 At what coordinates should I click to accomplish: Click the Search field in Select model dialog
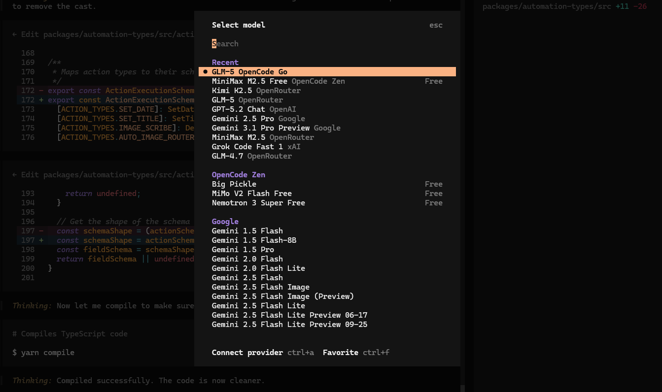click(327, 44)
